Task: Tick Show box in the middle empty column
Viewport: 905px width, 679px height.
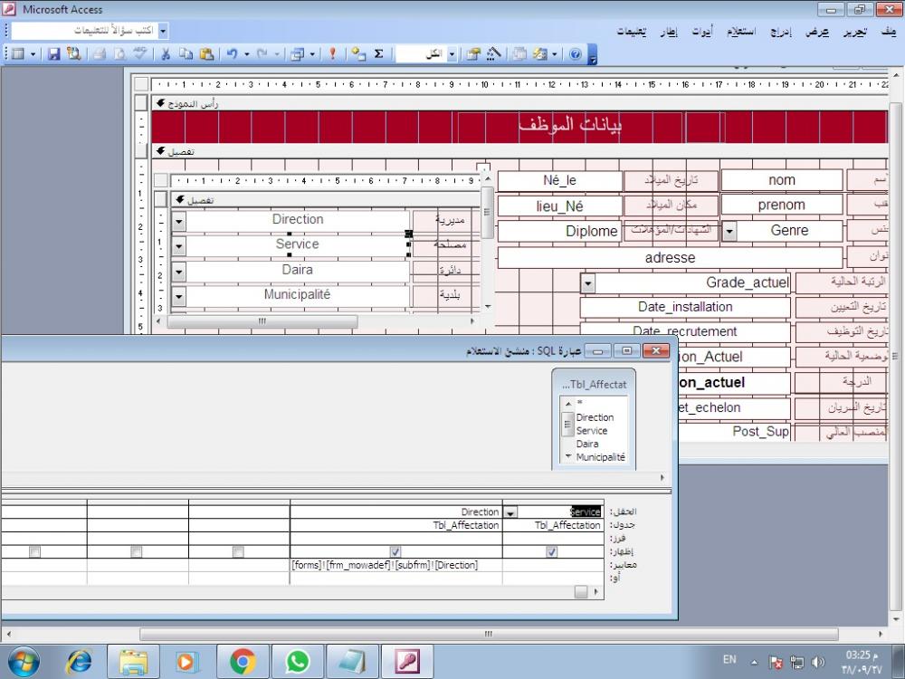Action: (x=137, y=552)
